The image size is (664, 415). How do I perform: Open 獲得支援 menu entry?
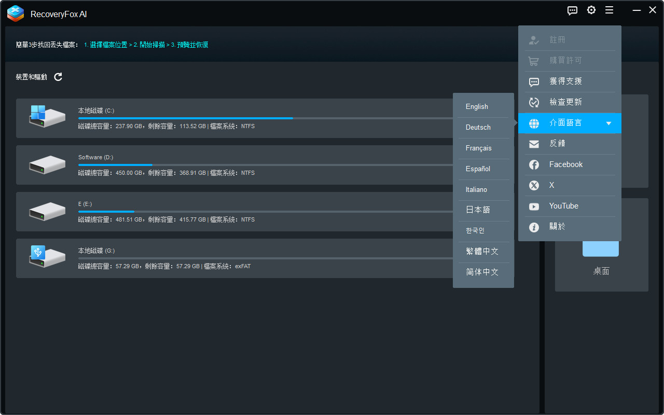pyautogui.click(x=565, y=81)
